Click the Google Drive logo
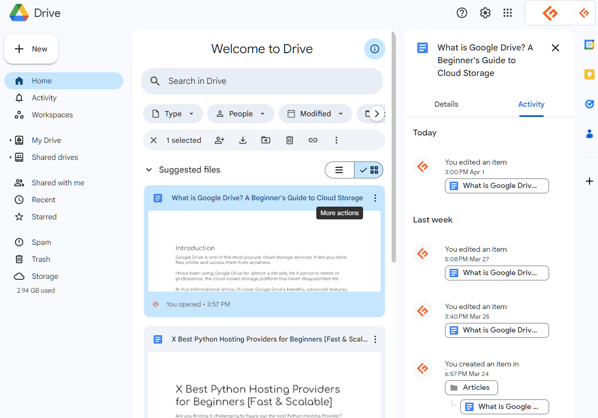 19,13
